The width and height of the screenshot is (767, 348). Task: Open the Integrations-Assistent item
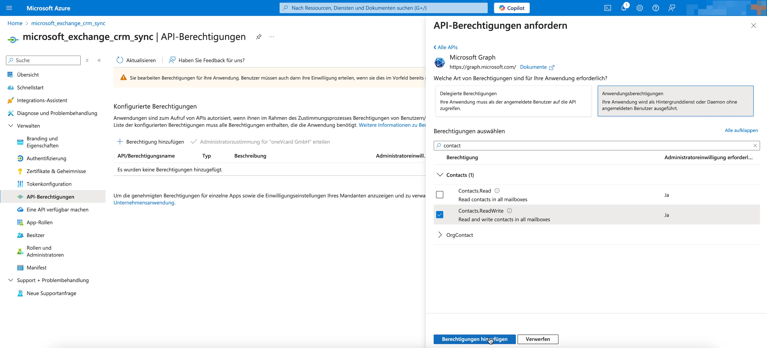click(x=42, y=100)
